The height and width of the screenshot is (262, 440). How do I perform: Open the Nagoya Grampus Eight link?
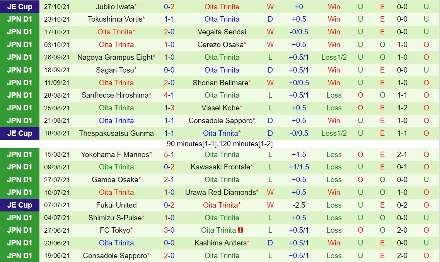(115, 57)
